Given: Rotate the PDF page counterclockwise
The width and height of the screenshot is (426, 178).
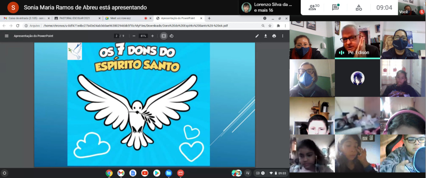Looking at the screenshot, I should [172, 36].
